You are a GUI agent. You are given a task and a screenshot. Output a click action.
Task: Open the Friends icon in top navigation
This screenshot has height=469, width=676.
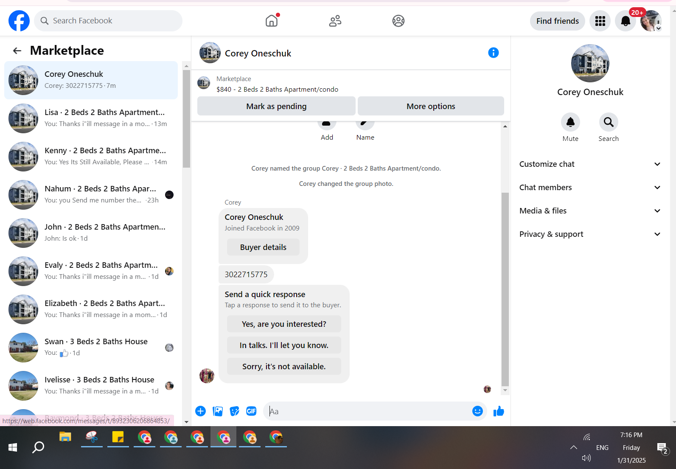click(335, 21)
